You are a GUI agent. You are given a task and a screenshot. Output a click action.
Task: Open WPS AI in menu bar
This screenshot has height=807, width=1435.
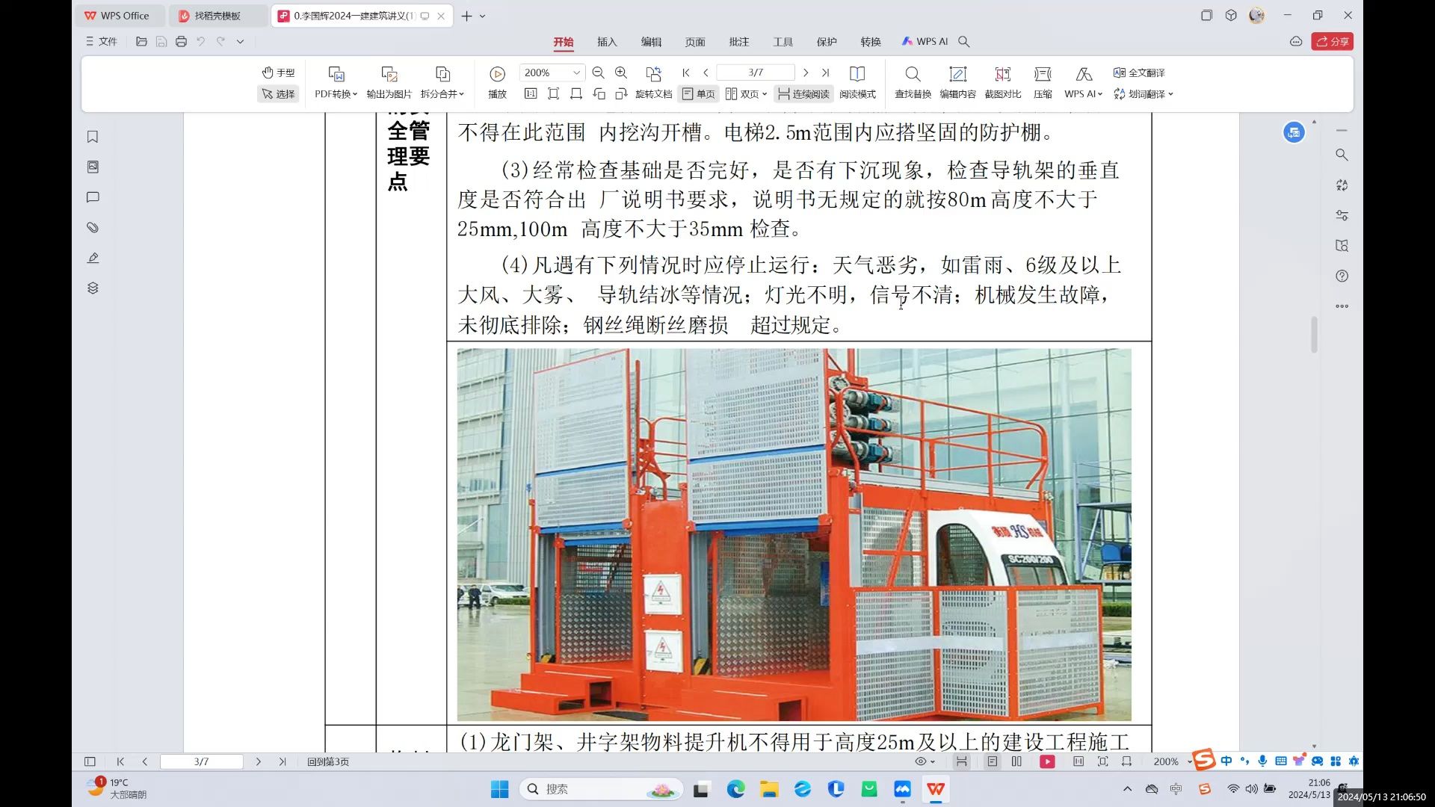click(x=925, y=42)
